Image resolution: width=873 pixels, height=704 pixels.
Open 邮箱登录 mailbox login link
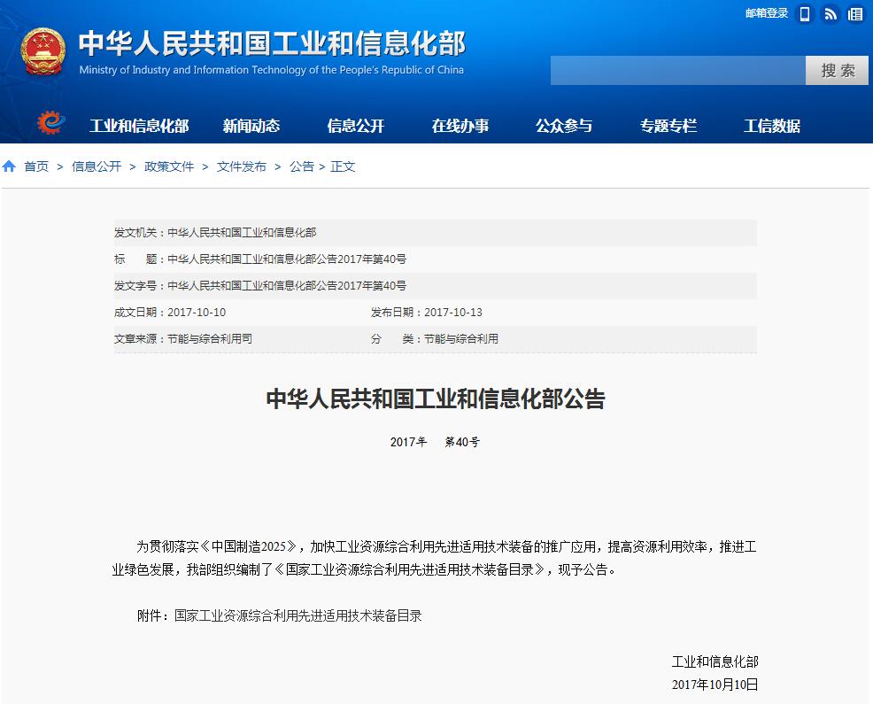tap(767, 13)
